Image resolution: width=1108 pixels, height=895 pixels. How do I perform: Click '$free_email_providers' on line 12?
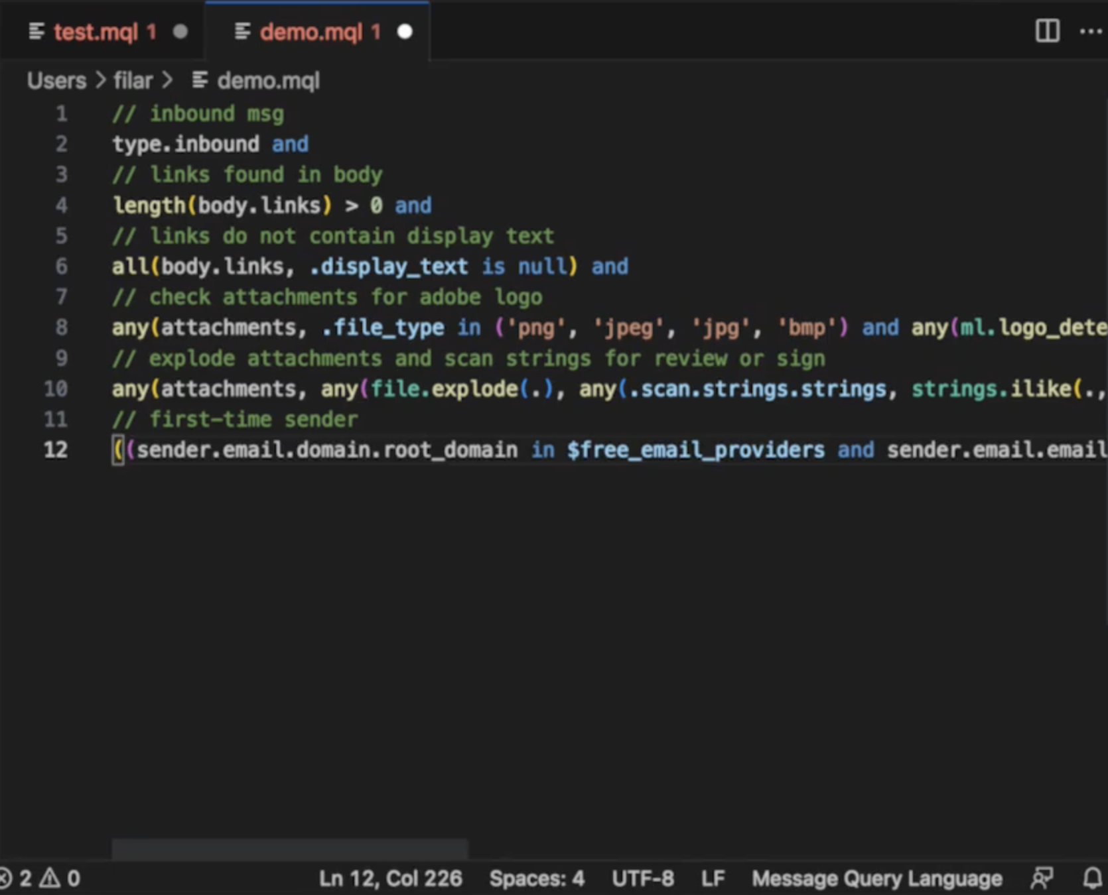click(x=695, y=450)
